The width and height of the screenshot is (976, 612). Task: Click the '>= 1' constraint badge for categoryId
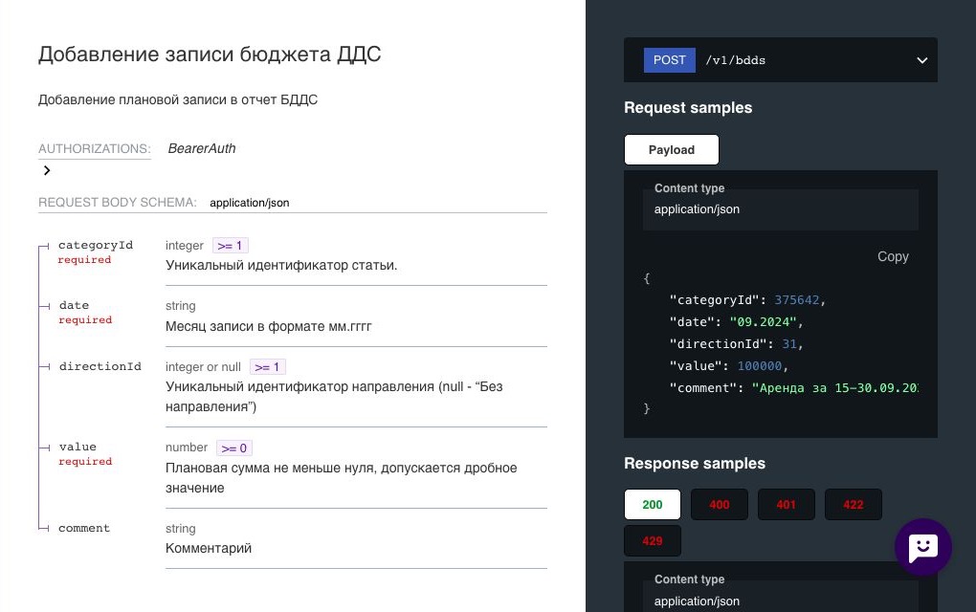pos(231,246)
